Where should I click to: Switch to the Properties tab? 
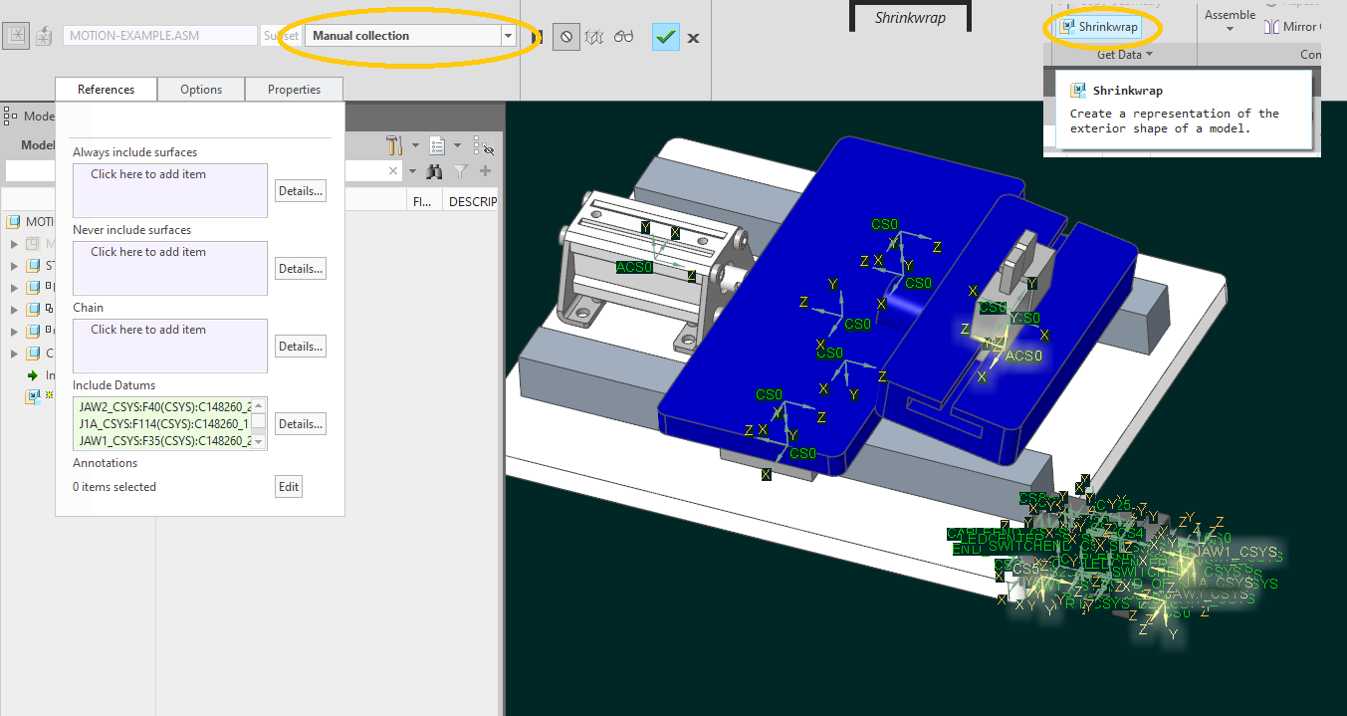294,89
